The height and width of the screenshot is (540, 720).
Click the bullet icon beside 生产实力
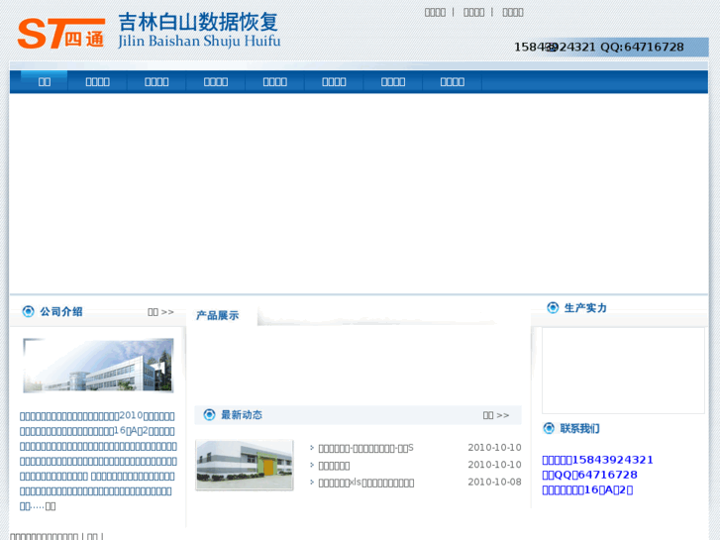[x=553, y=307]
